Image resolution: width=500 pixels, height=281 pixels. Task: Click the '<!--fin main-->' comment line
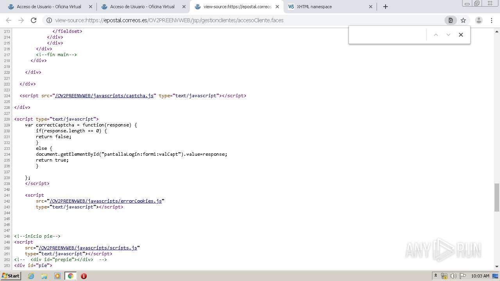click(x=57, y=55)
